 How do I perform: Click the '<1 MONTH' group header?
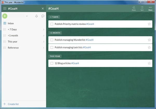[x=55, y=33]
